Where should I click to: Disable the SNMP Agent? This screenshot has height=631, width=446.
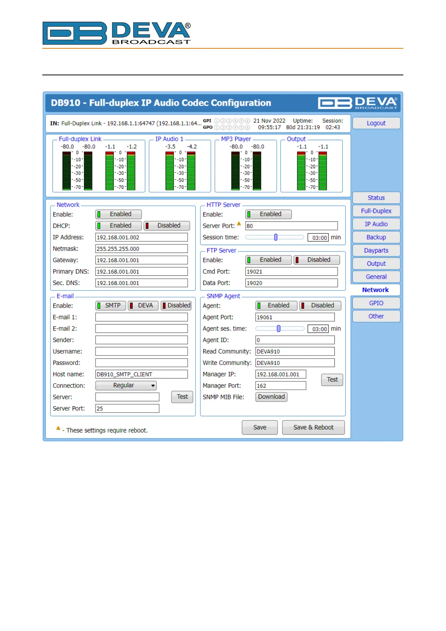click(321, 306)
